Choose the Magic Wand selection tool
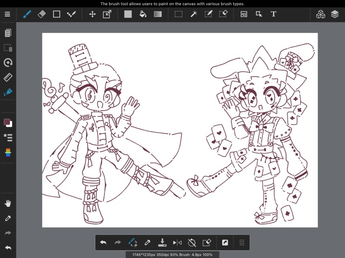The image size is (345, 258). tap(194, 14)
